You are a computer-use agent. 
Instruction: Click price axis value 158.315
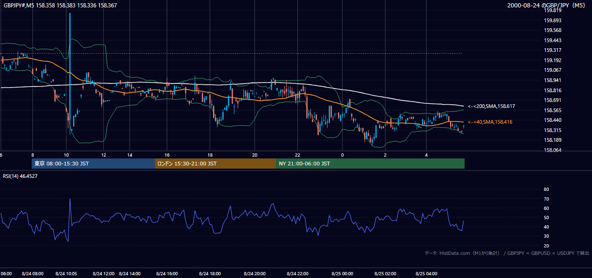coord(553,130)
